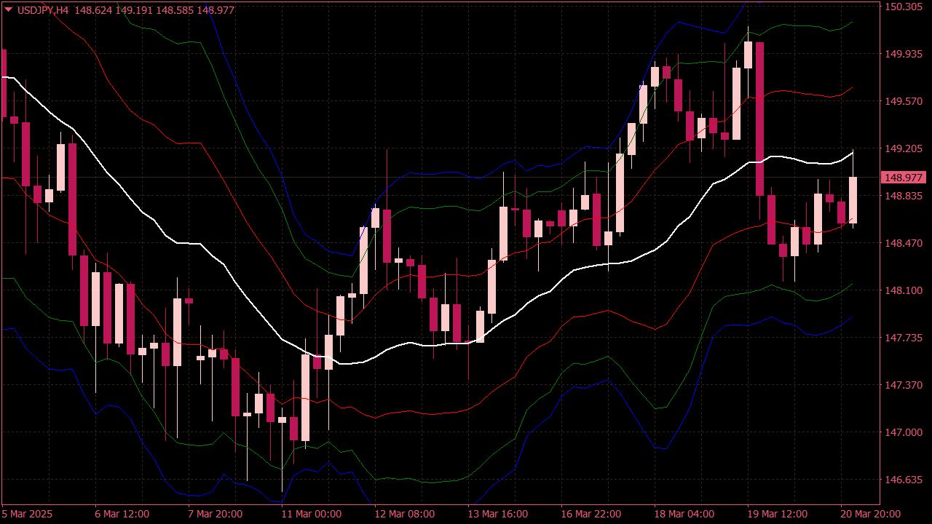Click the 147.370 price axis label
Viewport: 932px width, 524px height.
pyautogui.click(x=903, y=385)
